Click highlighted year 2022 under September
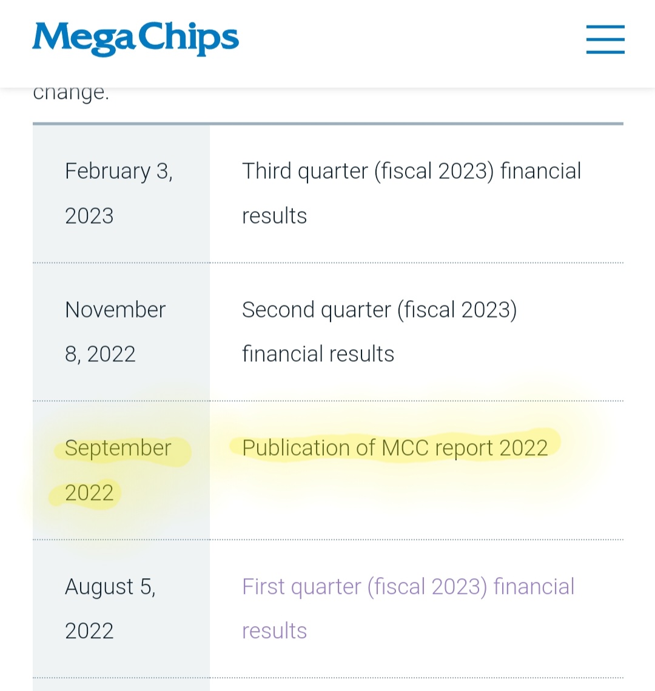655x691 pixels. 89,493
